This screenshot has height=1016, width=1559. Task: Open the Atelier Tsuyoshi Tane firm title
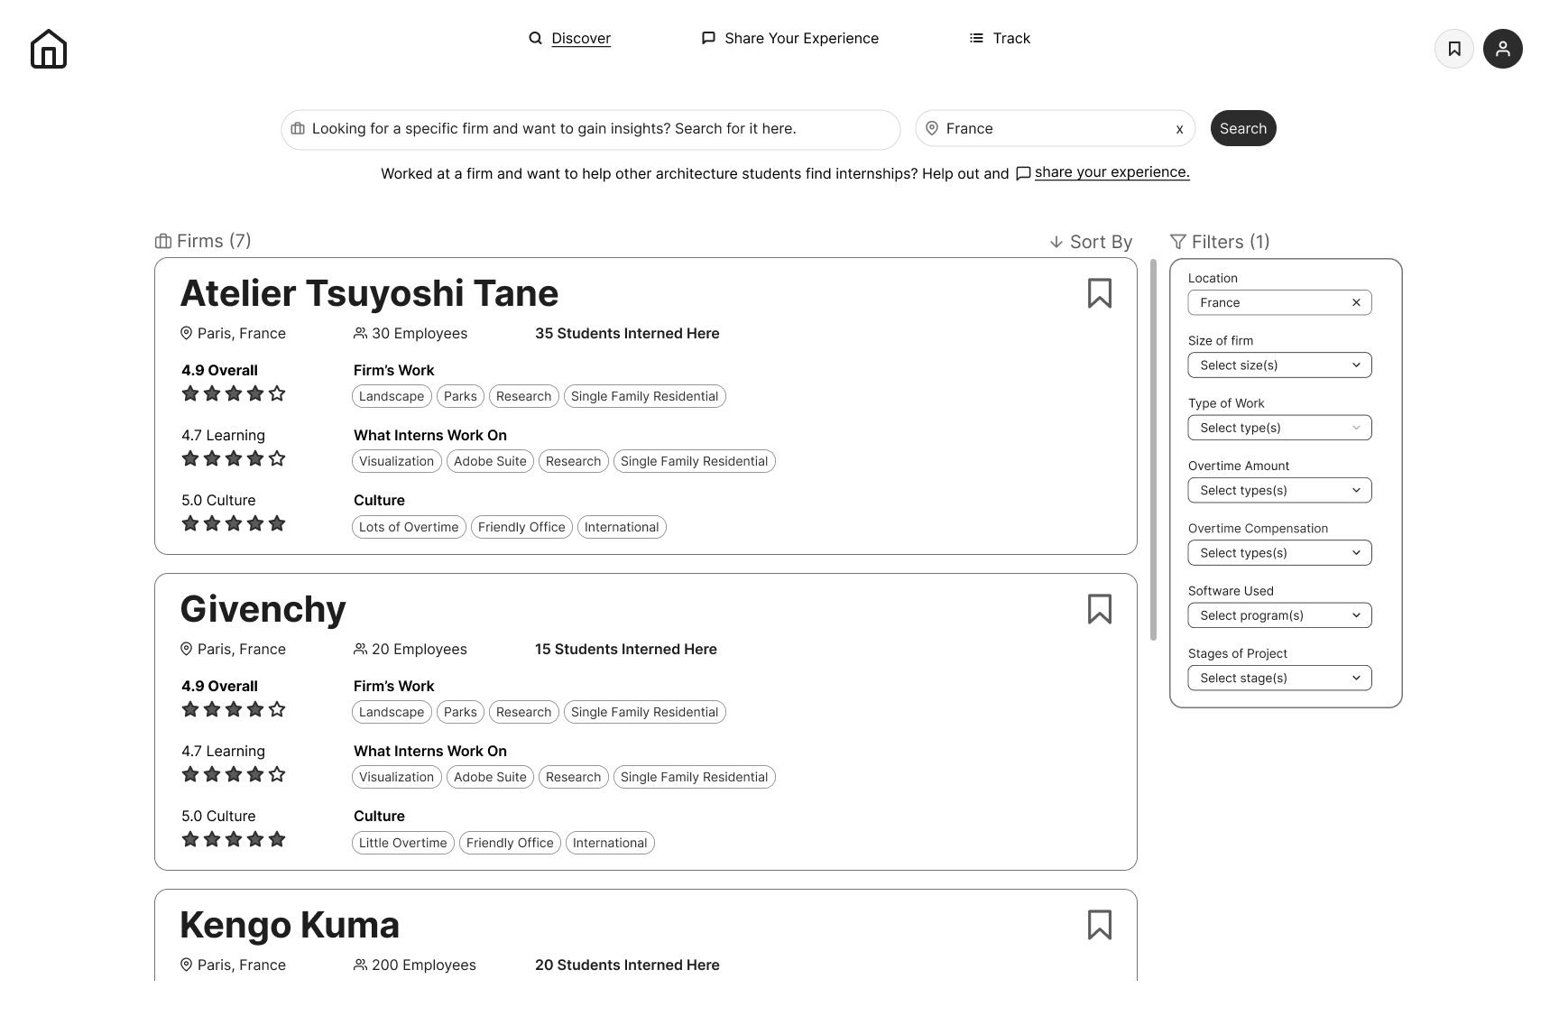pos(369,293)
